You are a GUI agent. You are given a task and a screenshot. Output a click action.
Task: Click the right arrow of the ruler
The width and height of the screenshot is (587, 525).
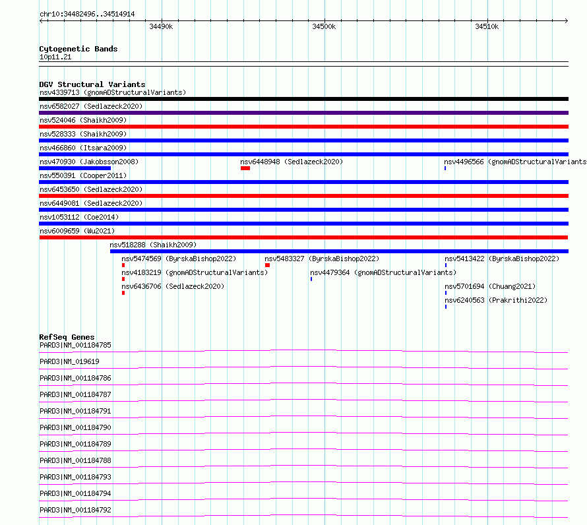(566, 21)
